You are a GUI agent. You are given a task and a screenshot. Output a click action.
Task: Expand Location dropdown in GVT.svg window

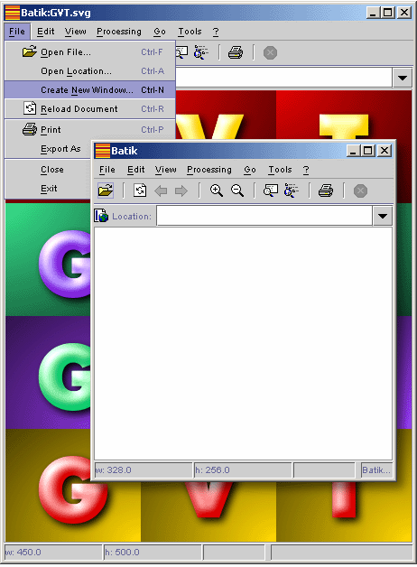(403, 78)
